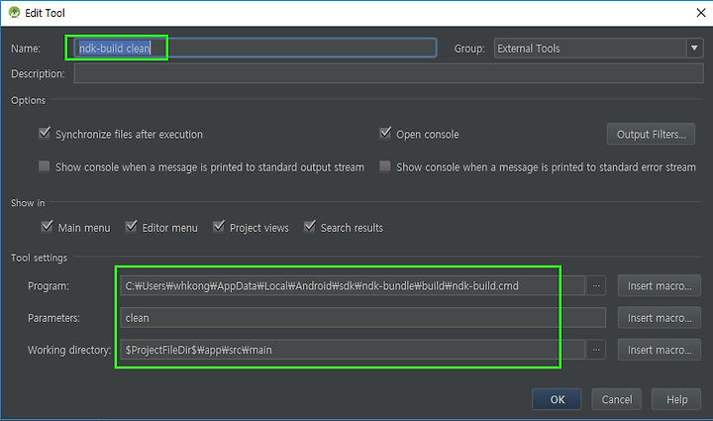Insert macro for the Parameters field
The image size is (713, 421).
point(660,318)
